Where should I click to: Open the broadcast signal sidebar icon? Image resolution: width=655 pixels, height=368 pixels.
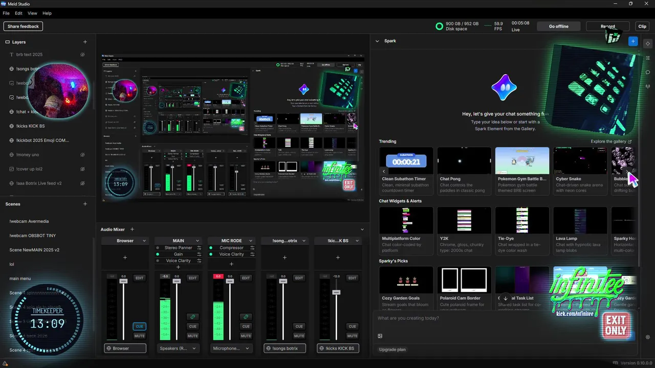(648, 86)
